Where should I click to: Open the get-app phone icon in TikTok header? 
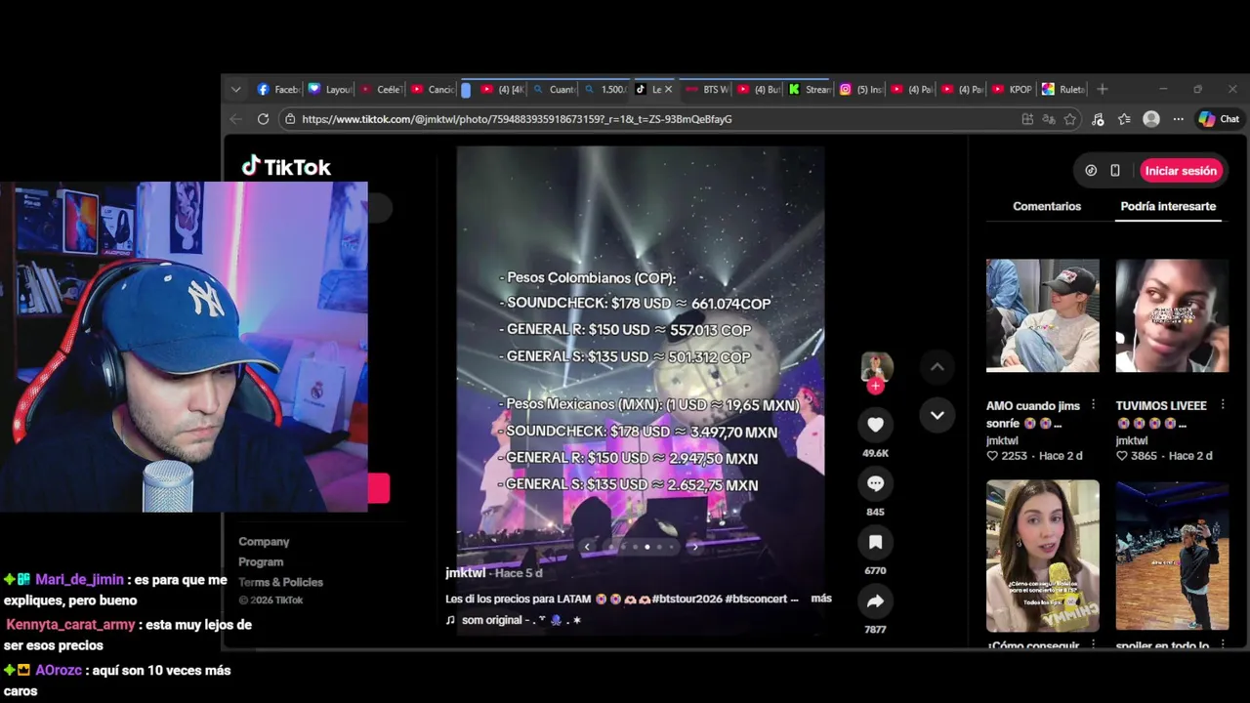(1115, 171)
